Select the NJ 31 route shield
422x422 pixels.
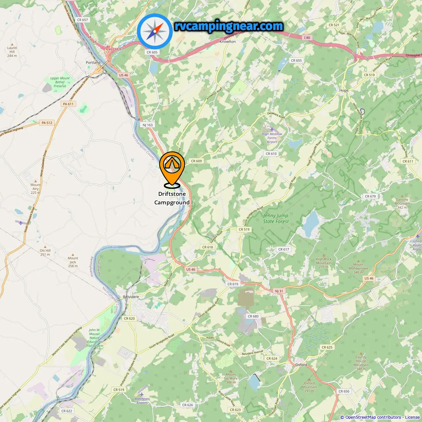click(279, 291)
